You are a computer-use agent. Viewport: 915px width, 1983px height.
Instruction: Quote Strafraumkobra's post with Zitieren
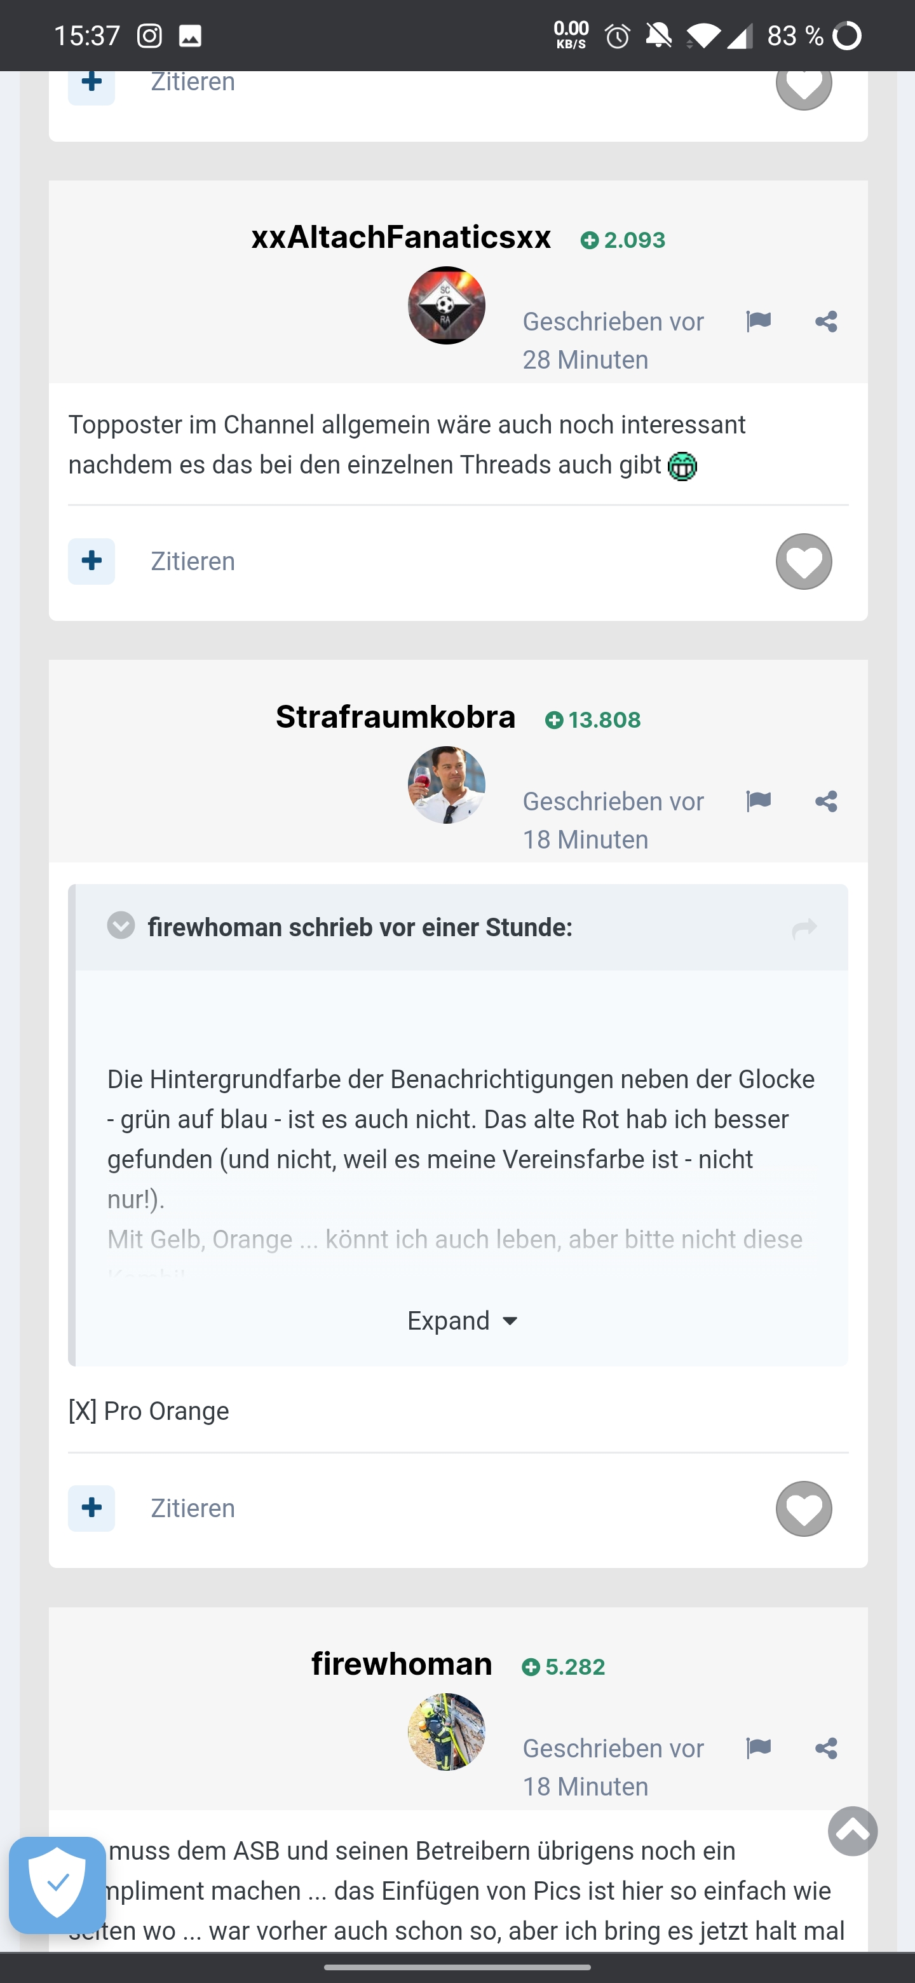[193, 1508]
